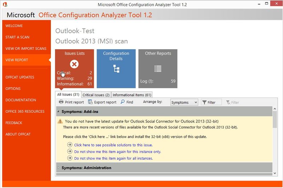Click the Filter button label
Image resolution: width=283 pixels, height=188 pixels.
[x=211, y=103]
